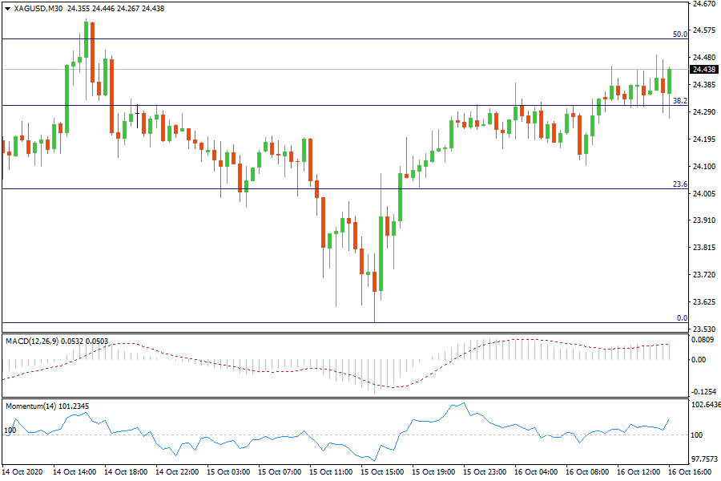721x481 pixels.
Task: Click the 24.670 price axis label
Action: pos(704,4)
